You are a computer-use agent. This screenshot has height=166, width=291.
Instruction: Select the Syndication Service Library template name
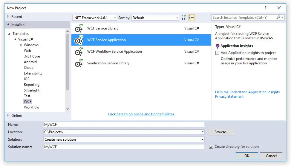tap(108, 63)
